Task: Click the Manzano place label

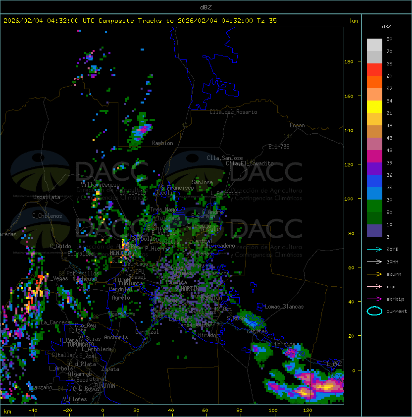Action: 42,387
